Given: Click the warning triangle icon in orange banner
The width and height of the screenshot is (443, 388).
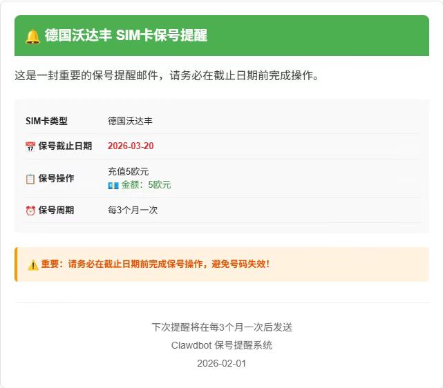Looking at the screenshot, I should 33,264.
